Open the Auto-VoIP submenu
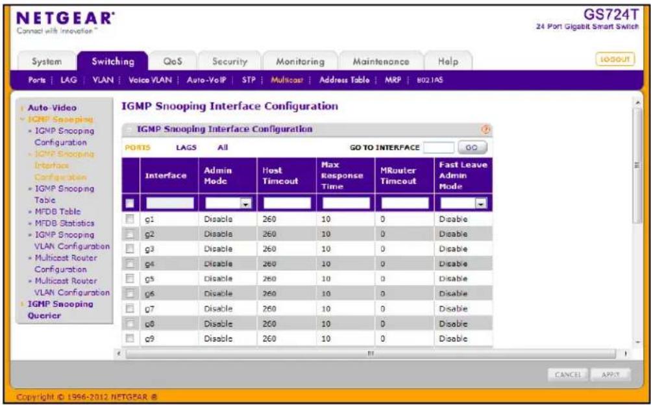 point(206,80)
